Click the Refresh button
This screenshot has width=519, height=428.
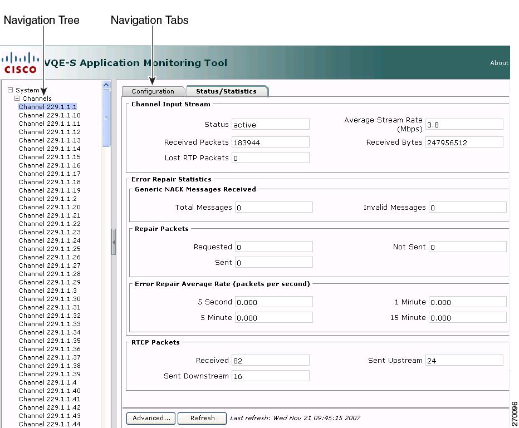202,418
